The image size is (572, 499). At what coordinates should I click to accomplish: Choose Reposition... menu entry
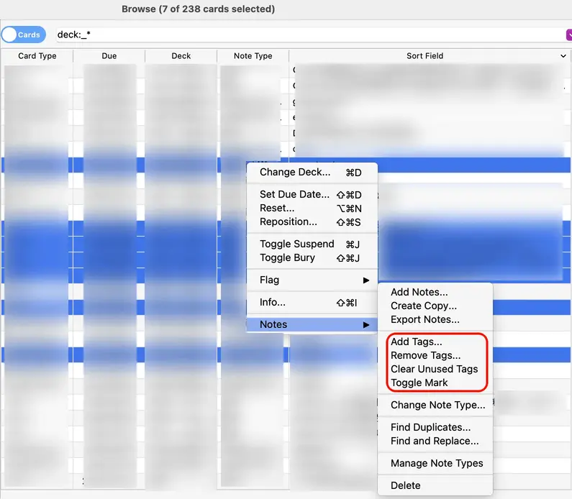pos(288,221)
